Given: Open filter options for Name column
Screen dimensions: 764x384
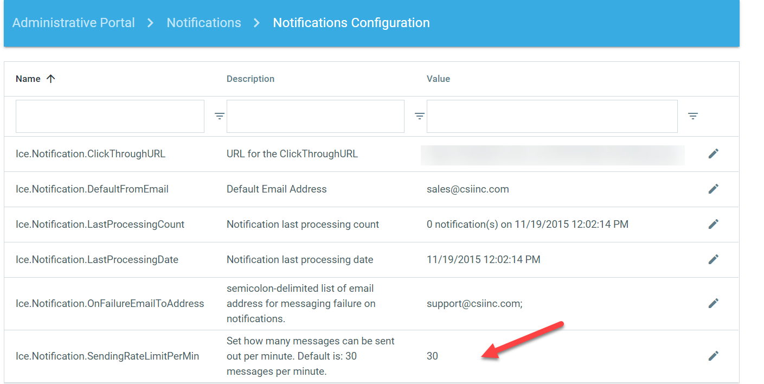Looking at the screenshot, I should tap(219, 116).
